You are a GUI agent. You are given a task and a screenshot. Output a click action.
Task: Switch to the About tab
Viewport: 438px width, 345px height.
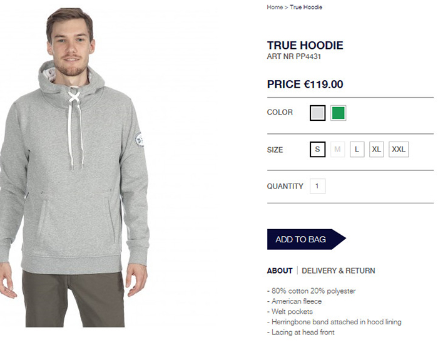point(280,270)
